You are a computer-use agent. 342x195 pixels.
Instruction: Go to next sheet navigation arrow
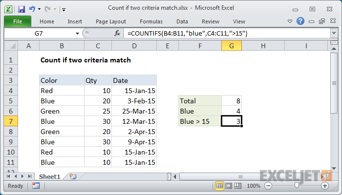(22, 176)
